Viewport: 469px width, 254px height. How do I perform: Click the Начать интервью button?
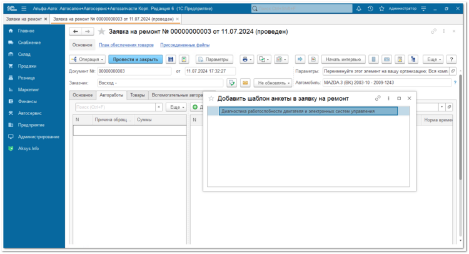[x=343, y=59]
